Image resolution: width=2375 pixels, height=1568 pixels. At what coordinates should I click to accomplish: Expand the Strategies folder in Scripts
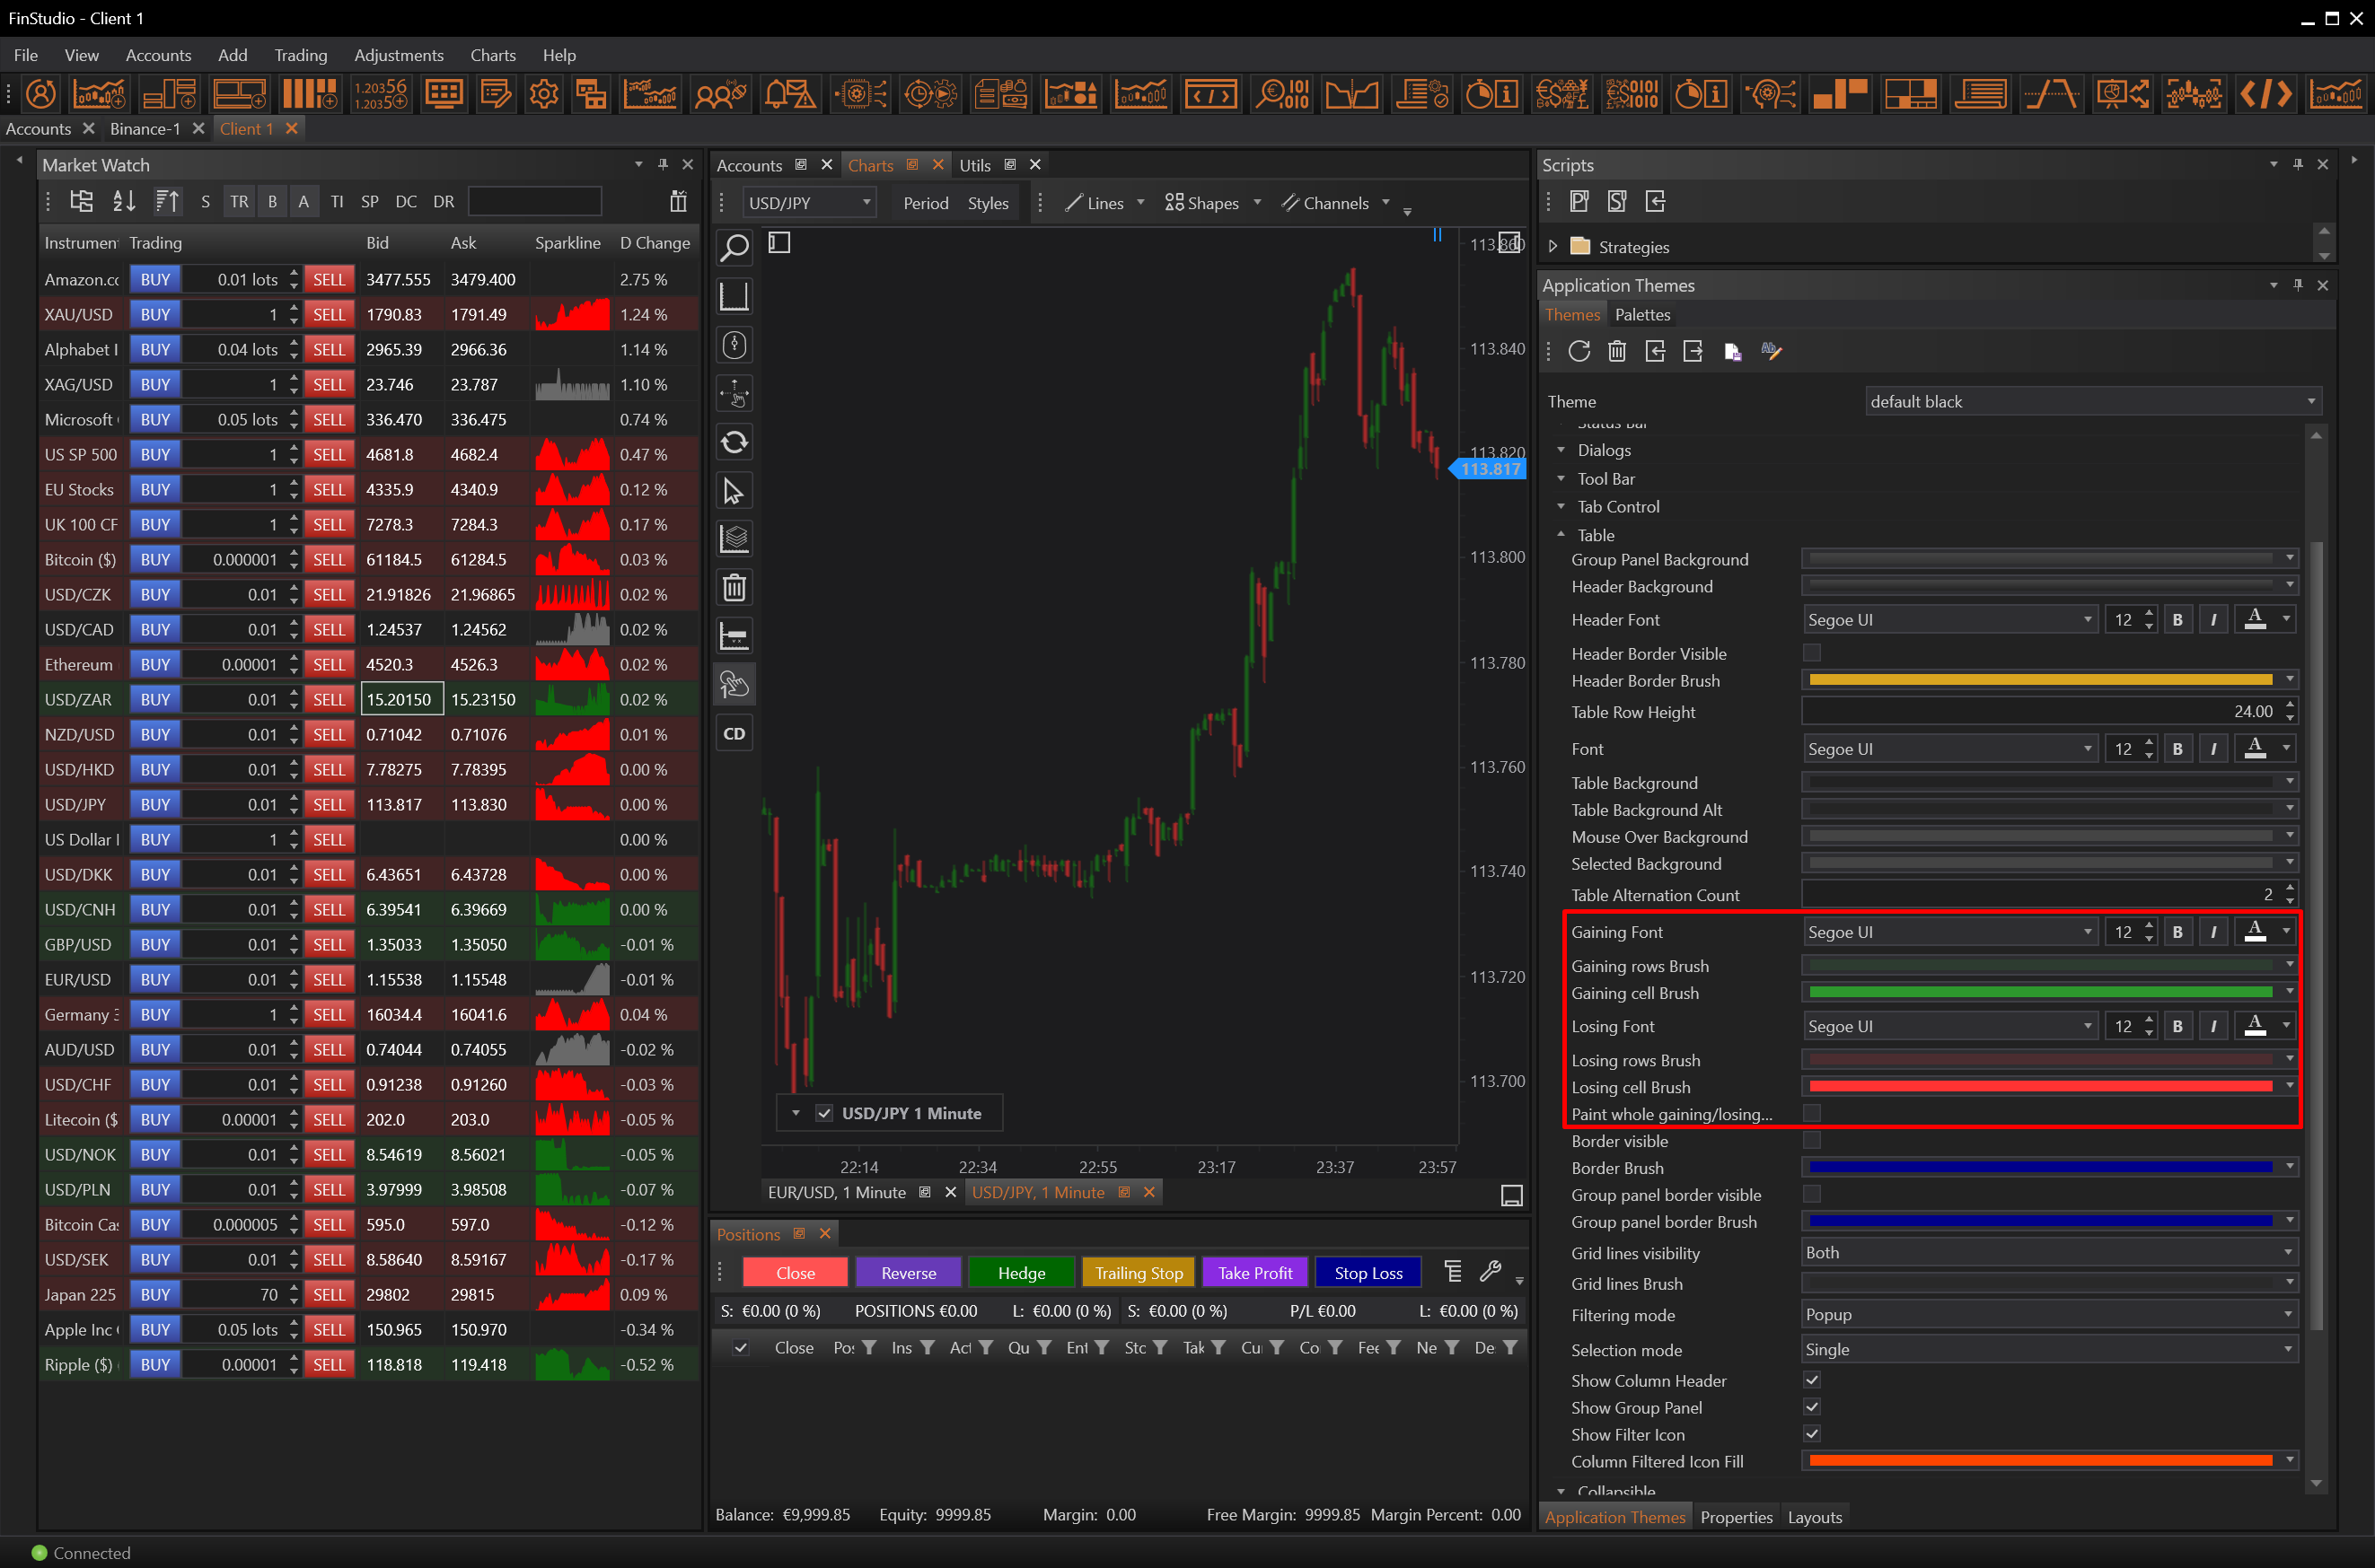click(1553, 246)
